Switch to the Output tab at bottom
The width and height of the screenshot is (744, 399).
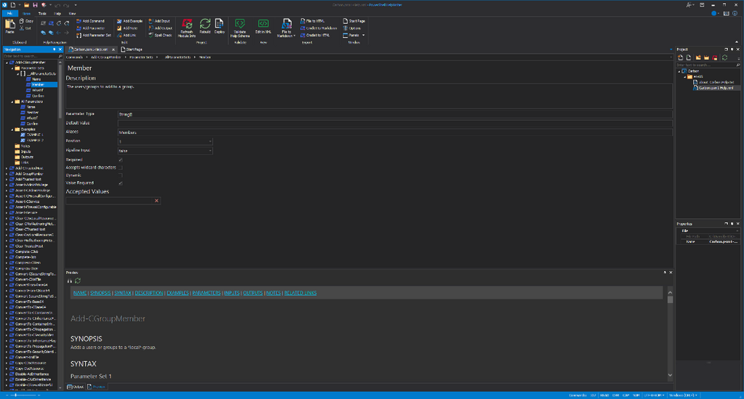[x=76, y=387]
